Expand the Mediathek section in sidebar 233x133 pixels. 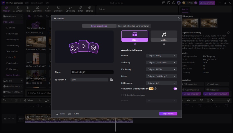point(13,16)
